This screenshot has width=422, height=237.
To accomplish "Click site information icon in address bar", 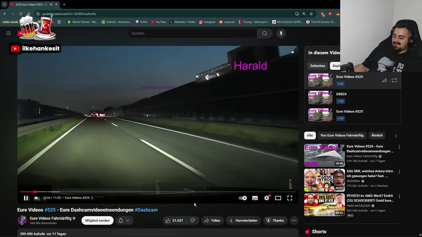I will 38,14.
